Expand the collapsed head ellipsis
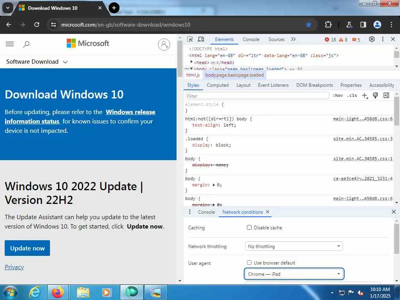This screenshot has height=300, width=400. coord(213,62)
